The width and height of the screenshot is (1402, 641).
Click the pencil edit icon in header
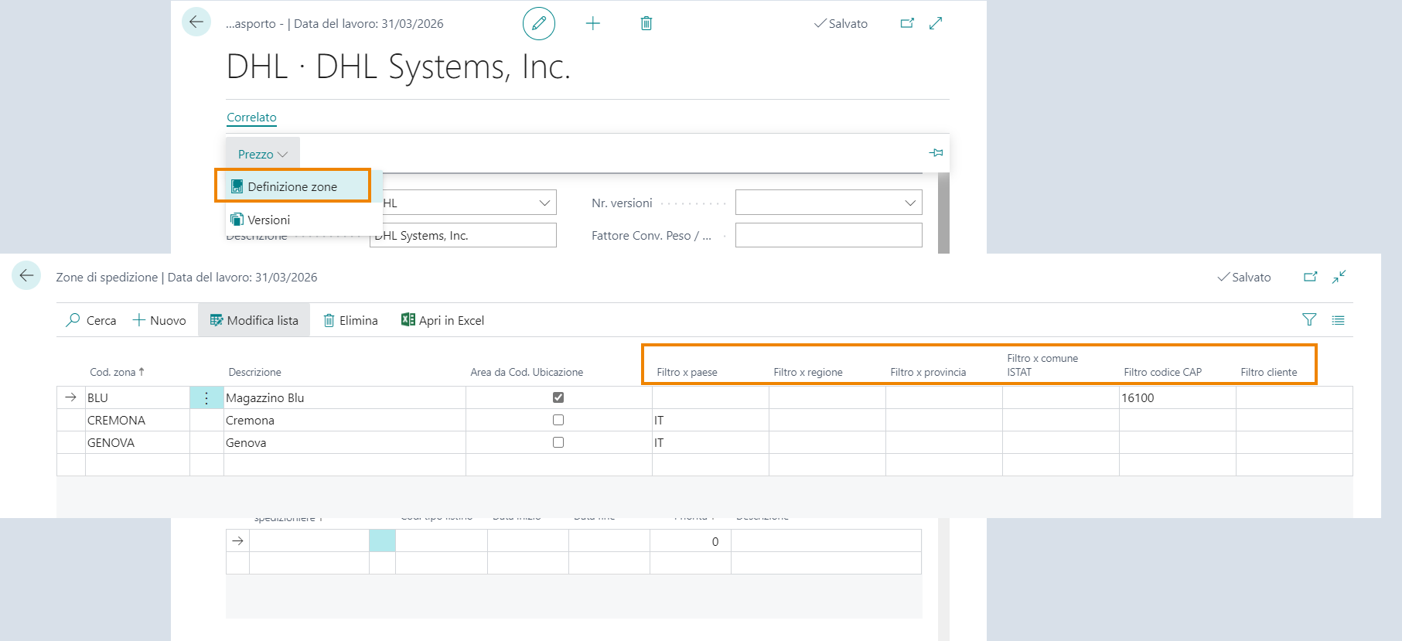538,23
